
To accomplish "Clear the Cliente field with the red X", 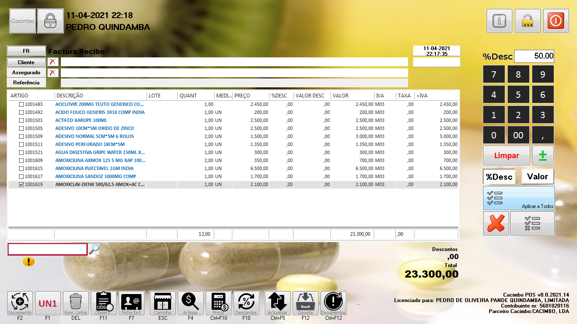I will pyautogui.click(x=52, y=62).
